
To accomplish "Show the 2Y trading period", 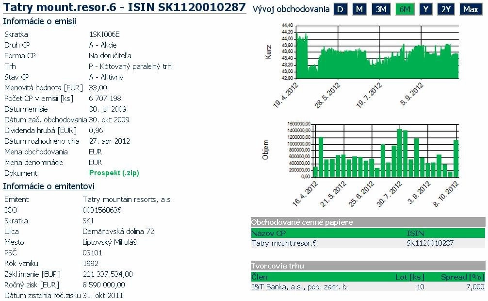I will [446, 9].
